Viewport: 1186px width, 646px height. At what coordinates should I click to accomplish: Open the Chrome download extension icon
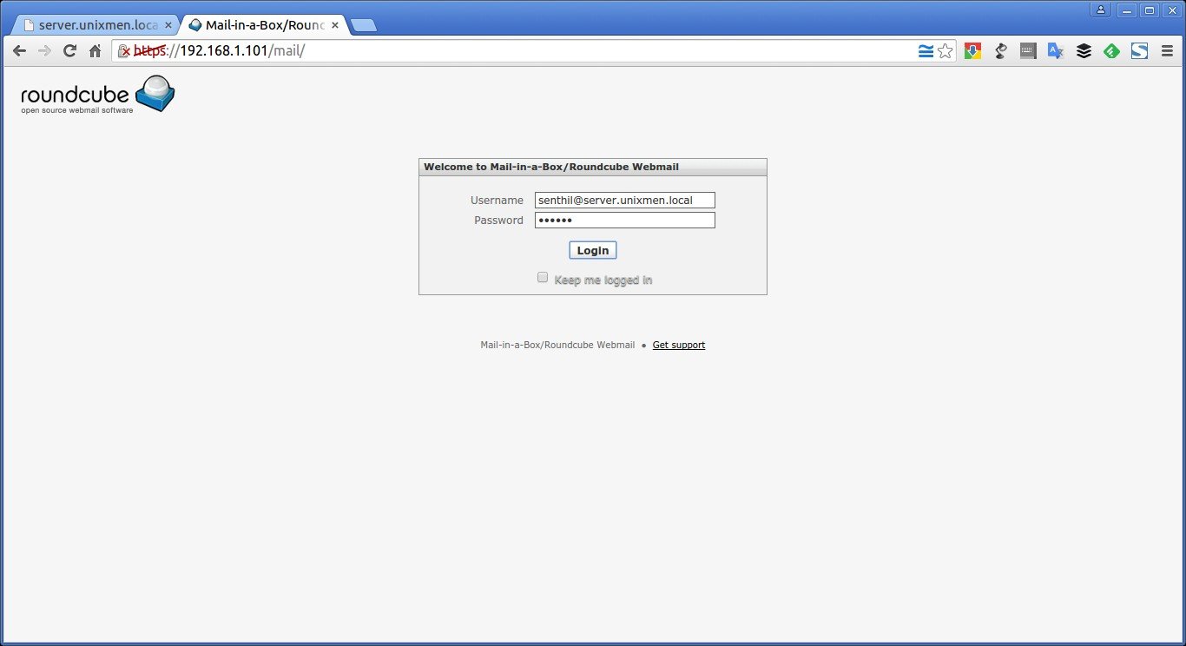[972, 51]
